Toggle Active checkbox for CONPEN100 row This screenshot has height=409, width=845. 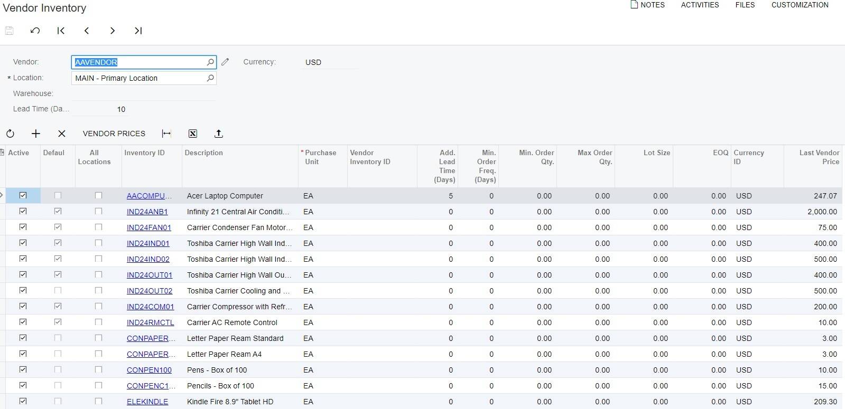click(23, 369)
